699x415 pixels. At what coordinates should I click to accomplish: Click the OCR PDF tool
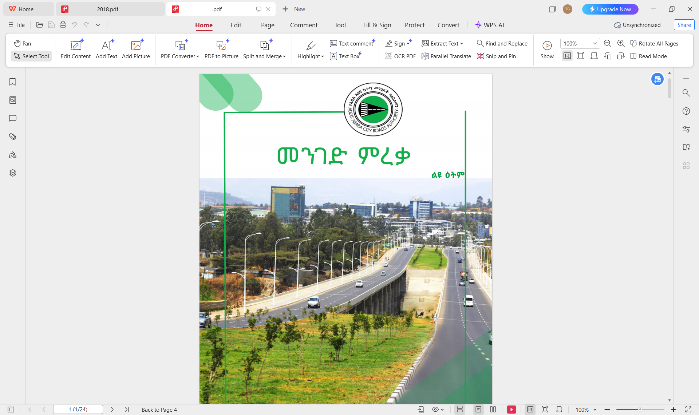coord(400,56)
